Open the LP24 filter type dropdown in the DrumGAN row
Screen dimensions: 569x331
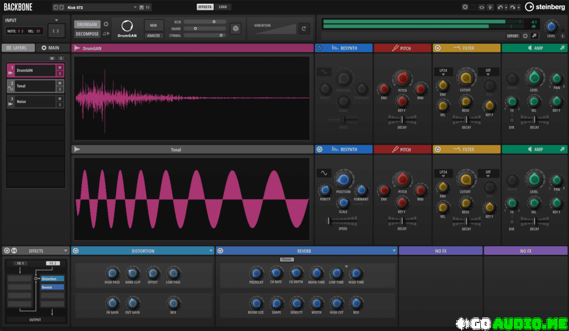[443, 72]
